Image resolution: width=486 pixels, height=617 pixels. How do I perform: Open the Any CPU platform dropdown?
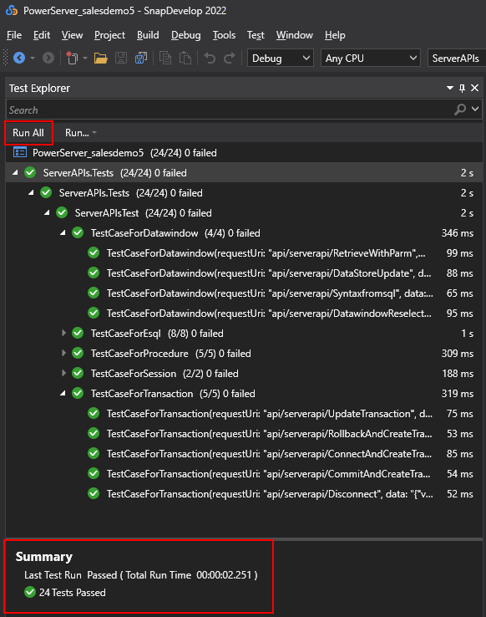click(x=371, y=59)
